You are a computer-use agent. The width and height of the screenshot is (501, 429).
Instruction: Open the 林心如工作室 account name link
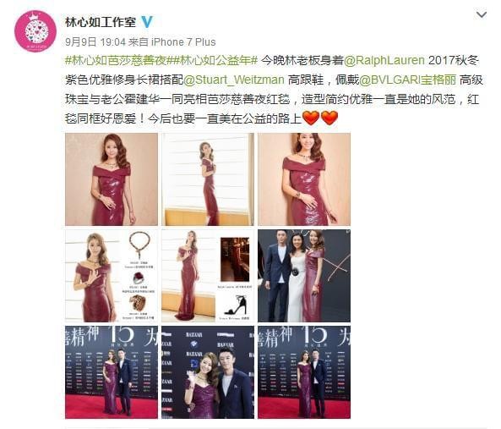coord(101,22)
